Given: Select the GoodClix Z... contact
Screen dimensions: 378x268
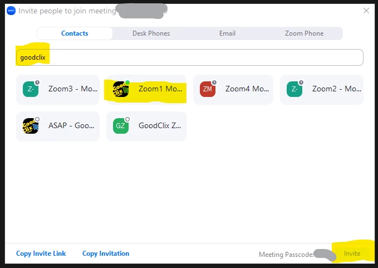Looking at the screenshot, I should 146,126.
